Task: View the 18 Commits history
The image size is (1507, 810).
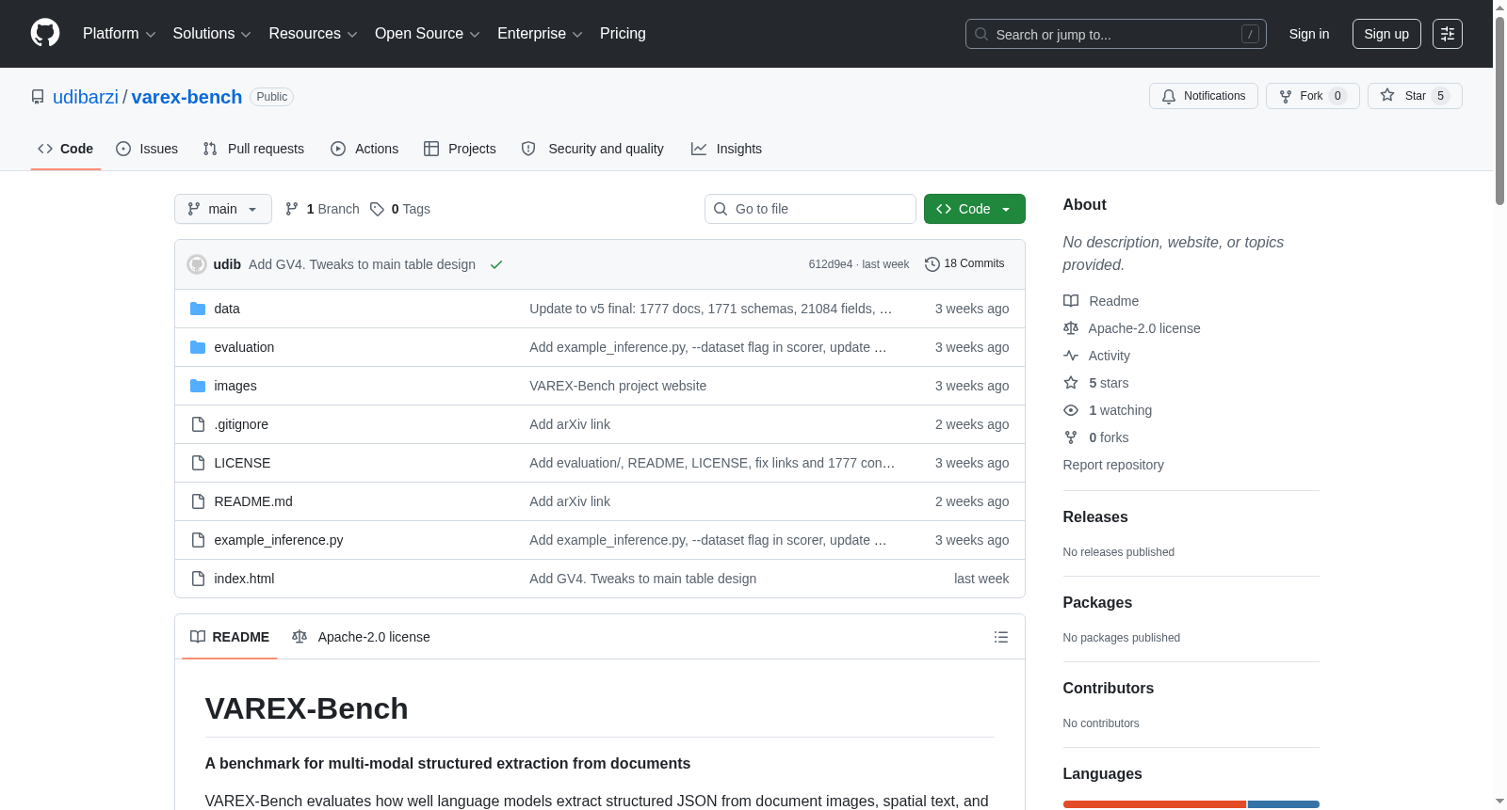Action: 965,264
